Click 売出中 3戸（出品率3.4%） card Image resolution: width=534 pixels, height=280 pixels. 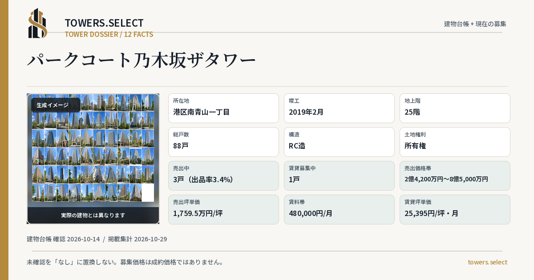[x=223, y=176]
